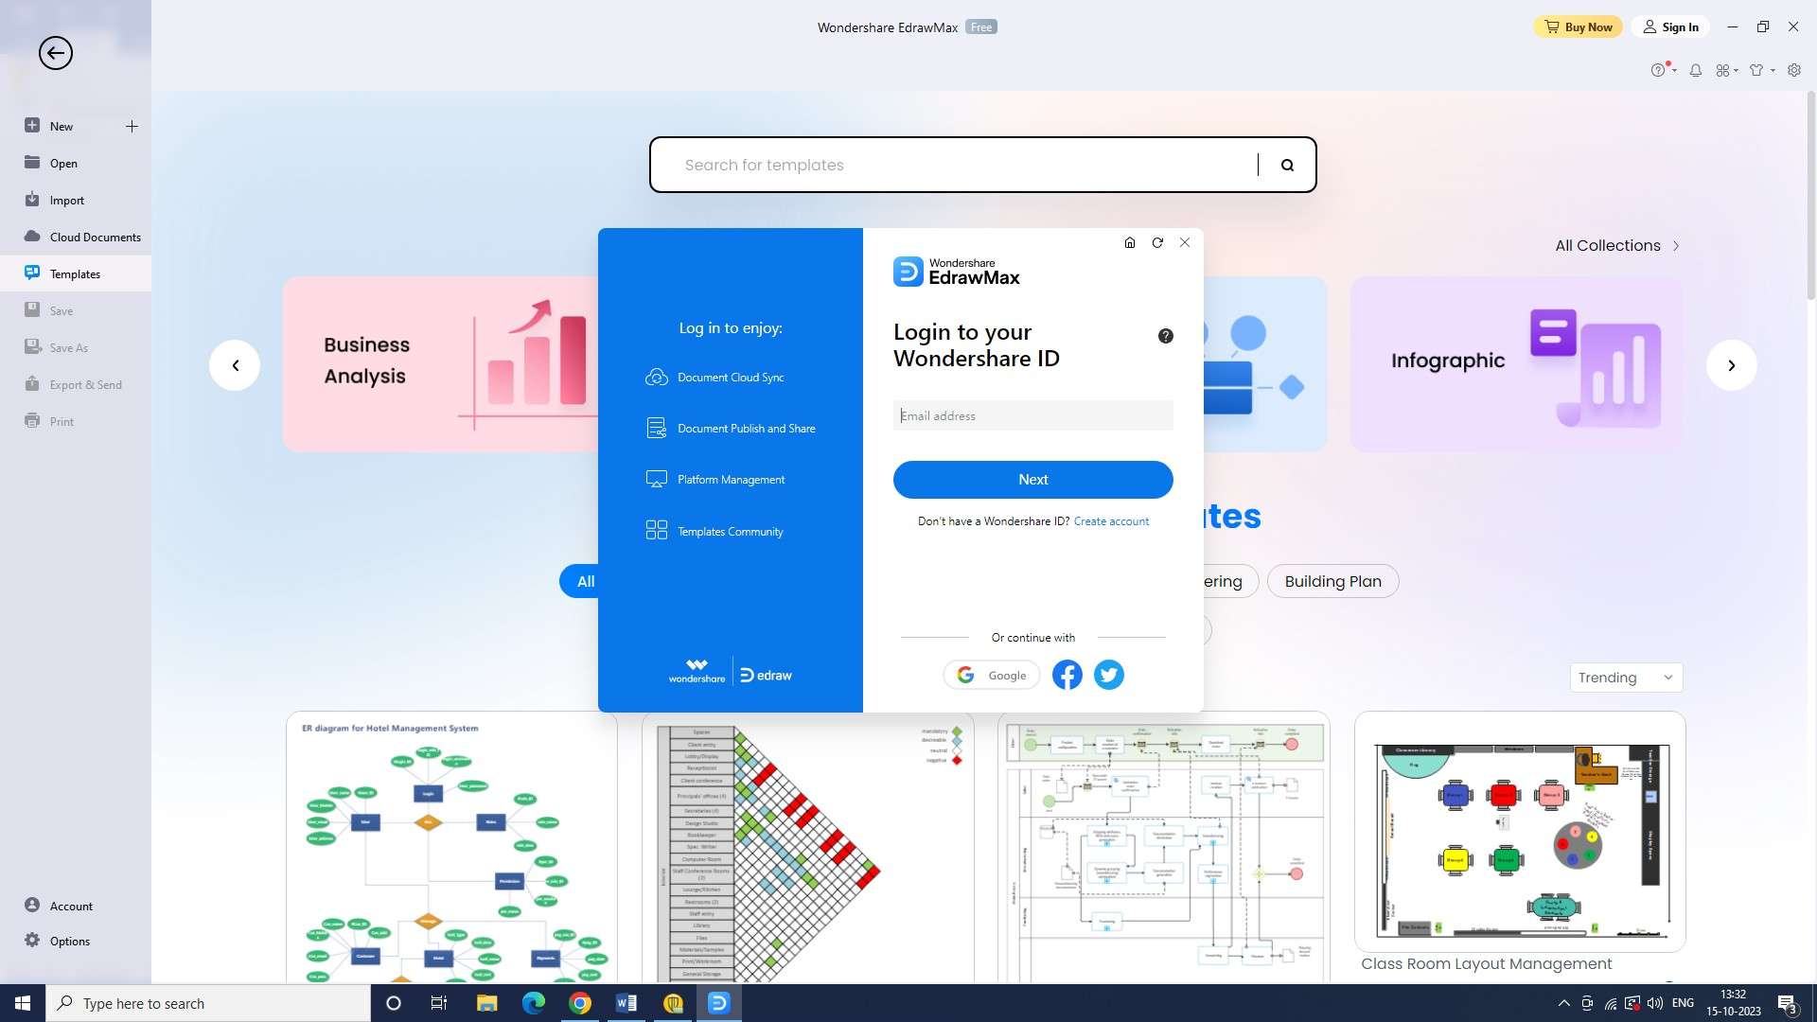Screen dimensions: 1817x1022
Task: Expand the All Collections section
Action: pos(1617,244)
